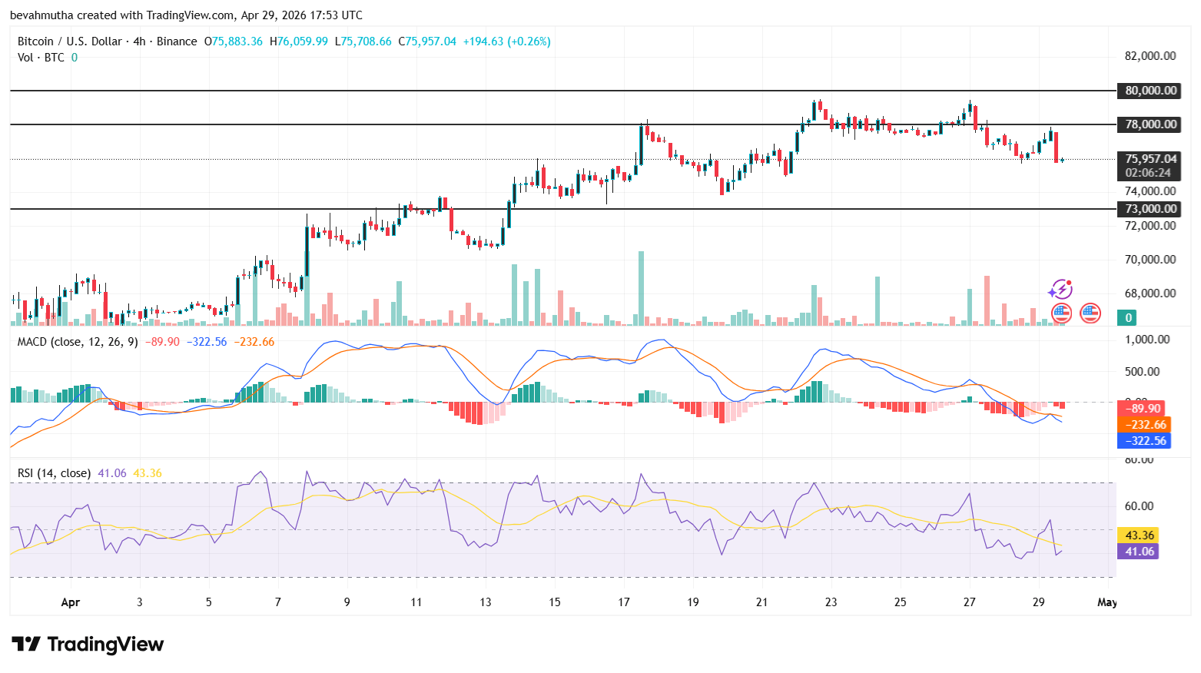
Task: Select the 80,000.00 horizontal line price label
Action: coord(1150,91)
